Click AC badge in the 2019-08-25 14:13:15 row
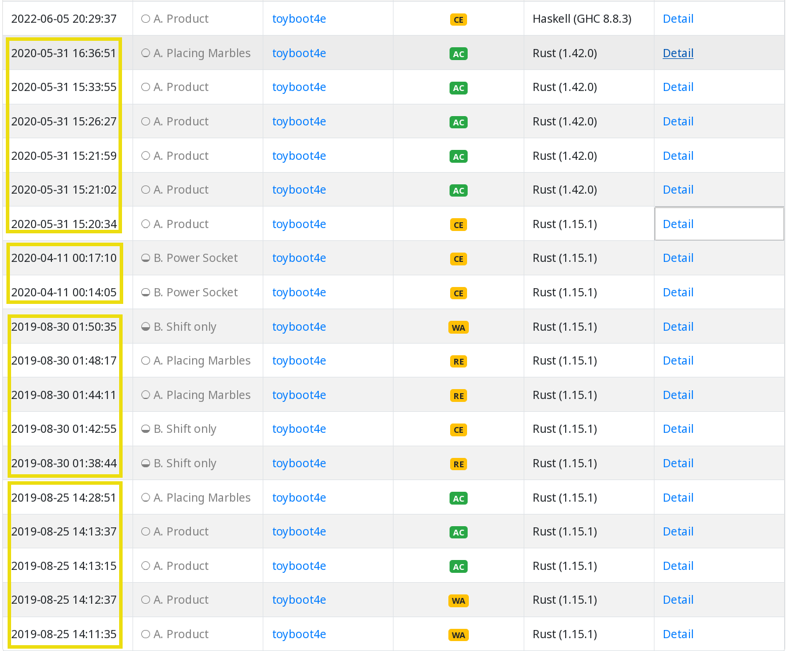 click(458, 566)
